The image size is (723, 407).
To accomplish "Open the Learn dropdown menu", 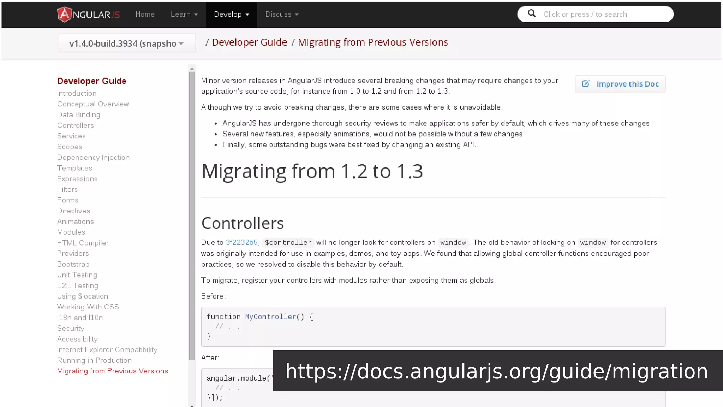I will 184,14.
